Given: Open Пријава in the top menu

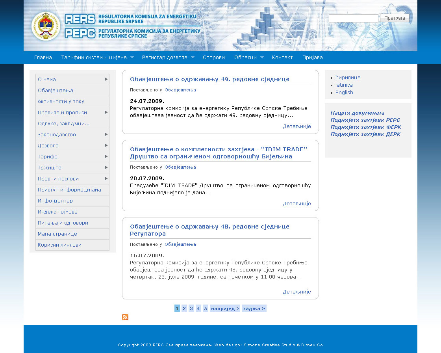Looking at the screenshot, I should [313, 58].
